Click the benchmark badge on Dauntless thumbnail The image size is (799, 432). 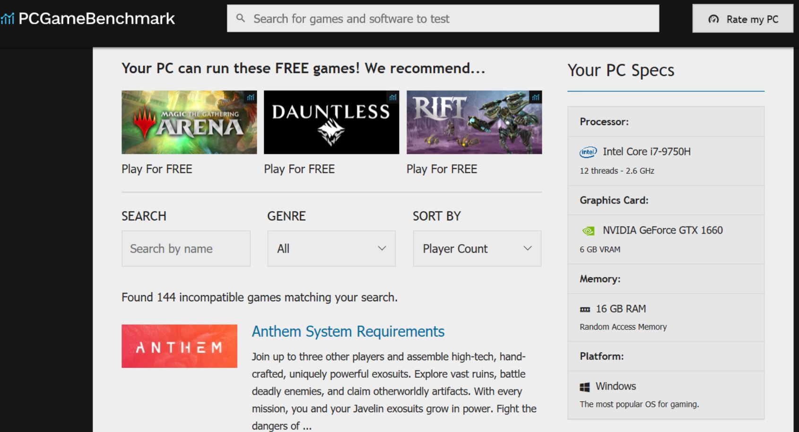tap(393, 97)
